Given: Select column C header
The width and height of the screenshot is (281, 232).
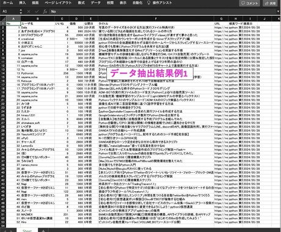Looking at the screenshot, I should (x=62, y=19).
